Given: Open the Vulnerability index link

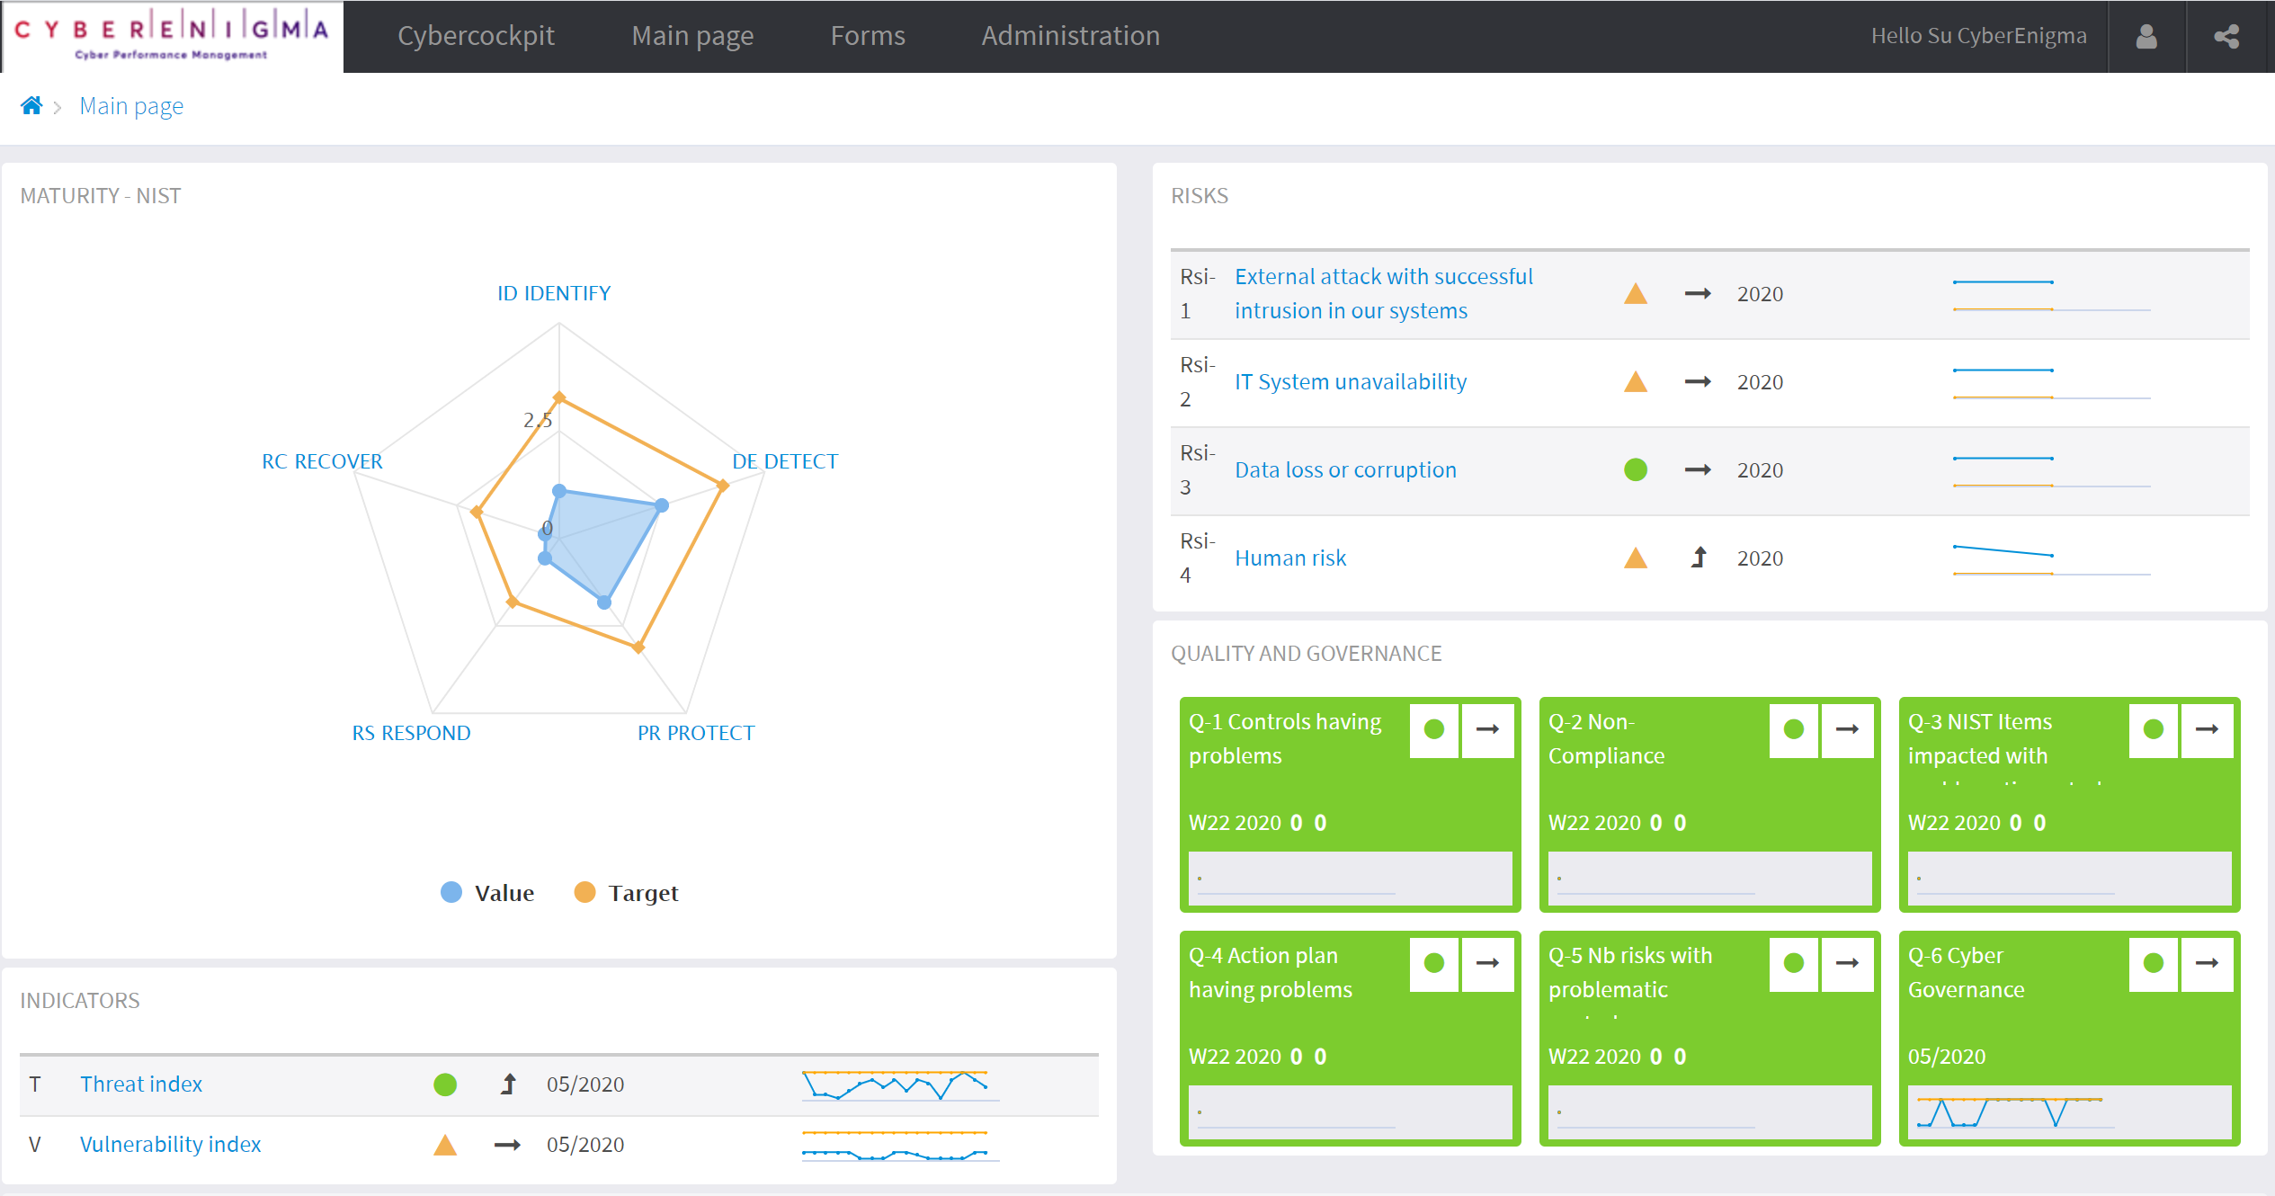Looking at the screenshot, I should [x=170, y=1145].
